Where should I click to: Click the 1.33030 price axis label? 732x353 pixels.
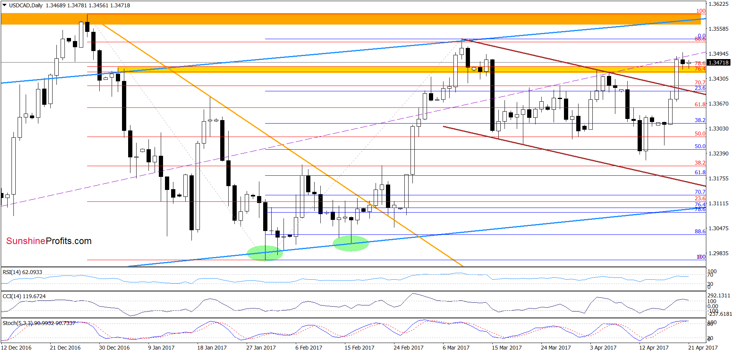tap(718, 129)
